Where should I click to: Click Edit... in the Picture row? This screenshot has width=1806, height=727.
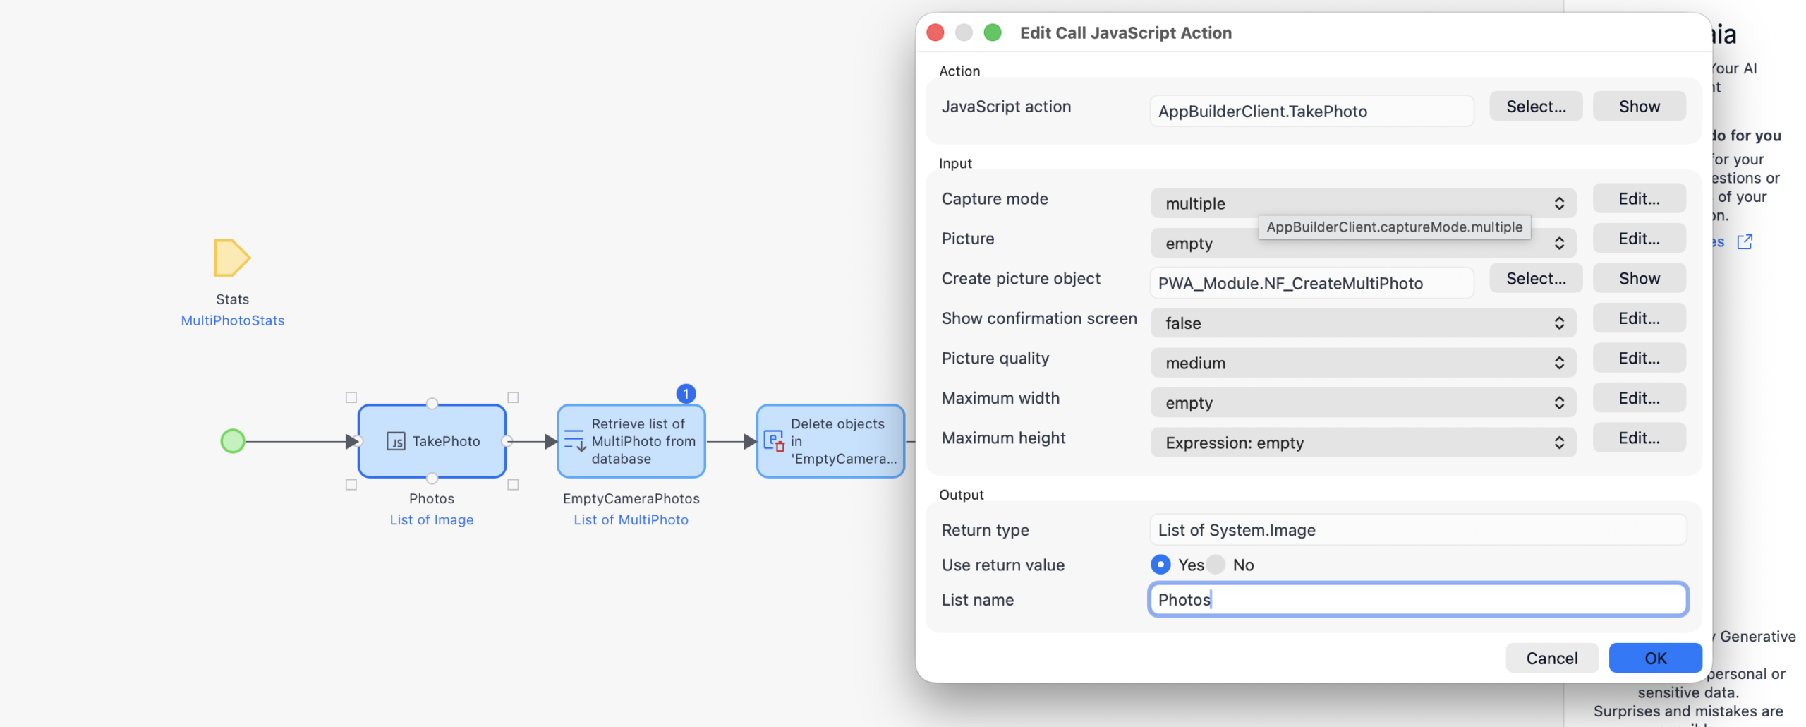point(1640,239)
